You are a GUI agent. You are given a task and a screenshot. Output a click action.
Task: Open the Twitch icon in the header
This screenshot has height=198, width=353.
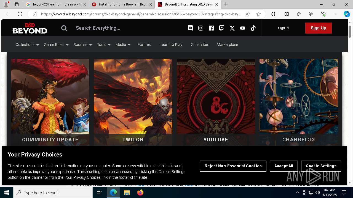pyautogui.click(x=222, y=28)
